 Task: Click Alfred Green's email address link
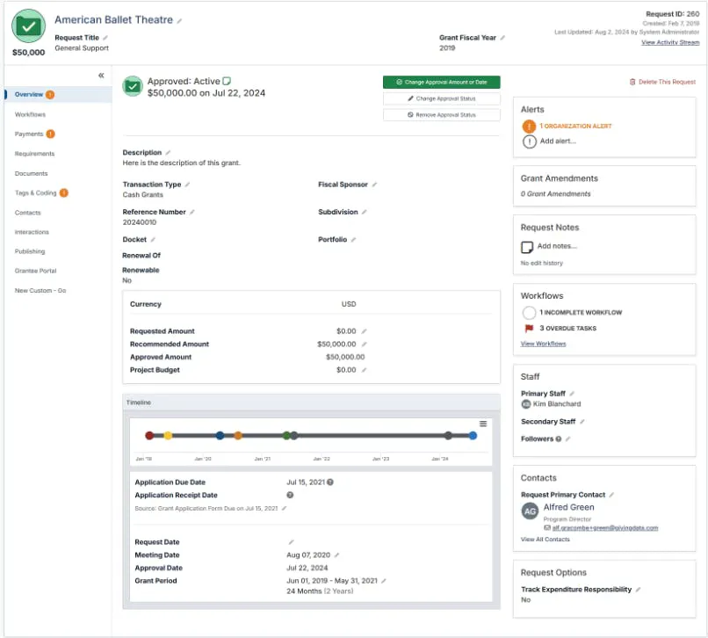[x=604, y=528]
